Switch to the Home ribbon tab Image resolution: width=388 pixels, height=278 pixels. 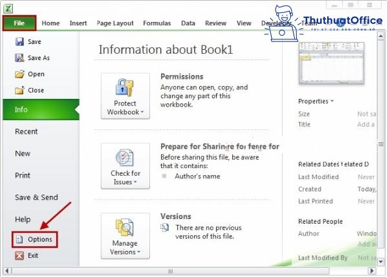[x=50, y=23]
